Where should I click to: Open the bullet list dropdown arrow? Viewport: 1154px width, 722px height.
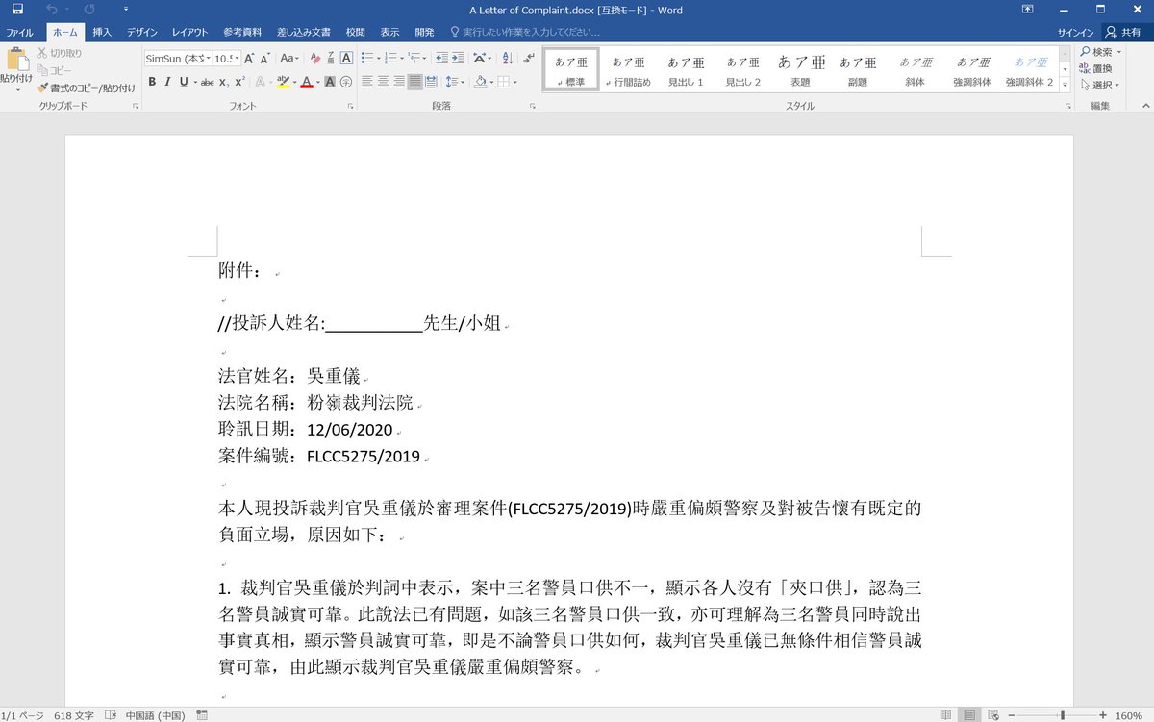379,59
